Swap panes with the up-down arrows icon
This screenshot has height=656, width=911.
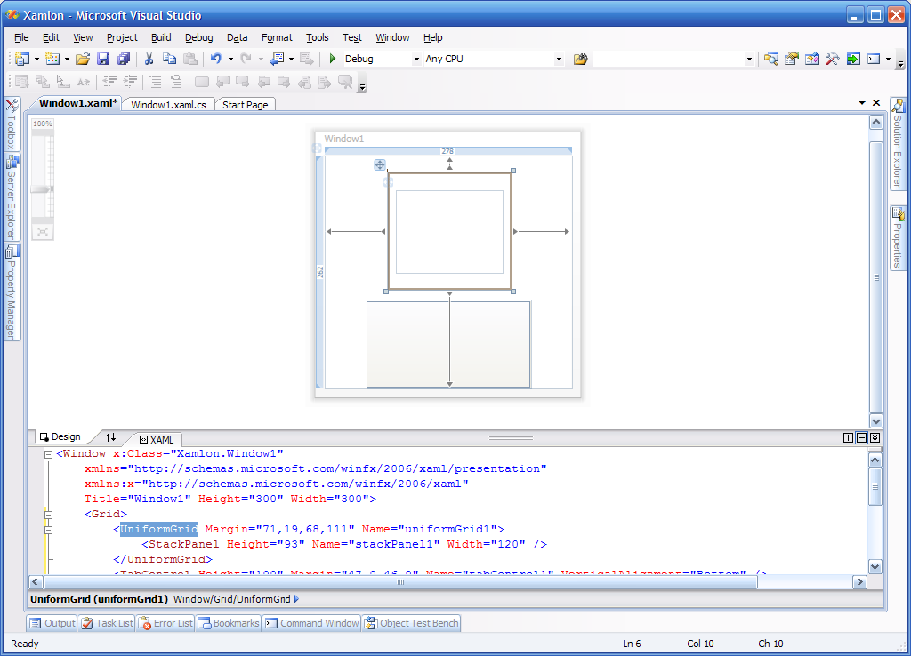(110, 437)
